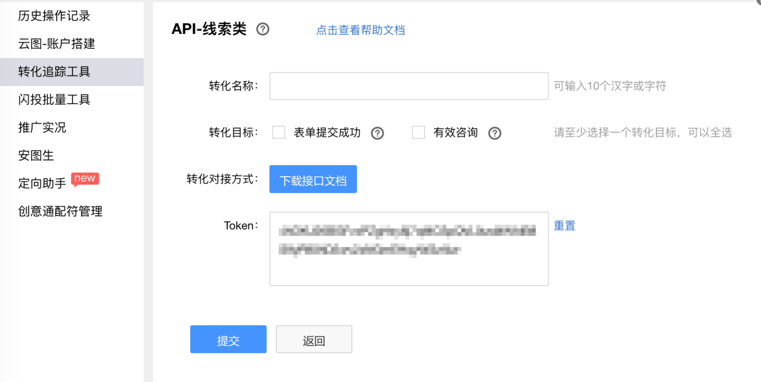Enable the 表单提交成功 checkbox
This screenshot has height=382, width=761.
(279, 133)
